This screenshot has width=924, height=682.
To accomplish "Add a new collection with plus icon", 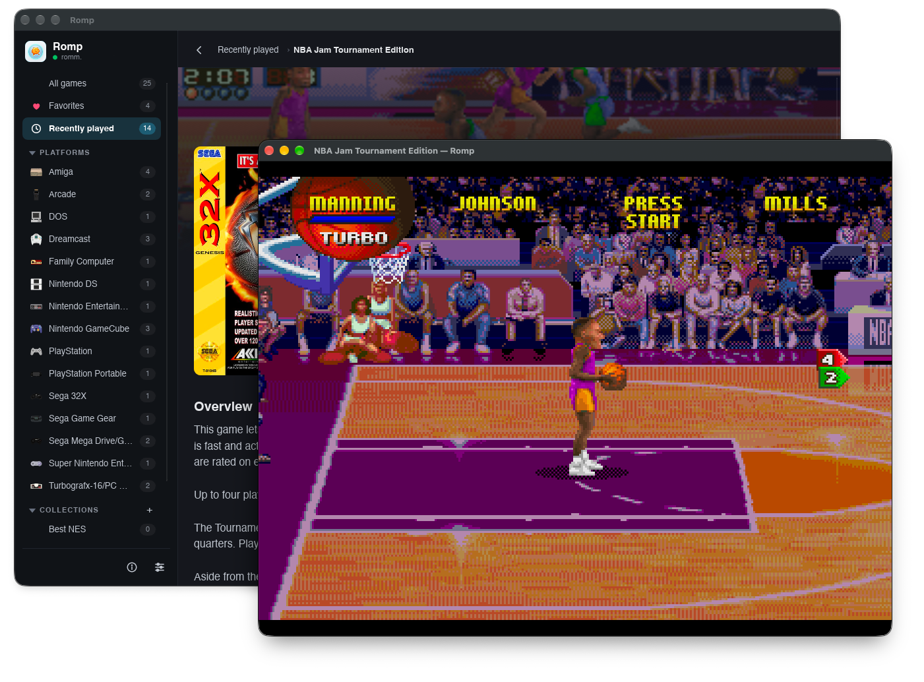I will pyautogui.click(x=150, y=510).
